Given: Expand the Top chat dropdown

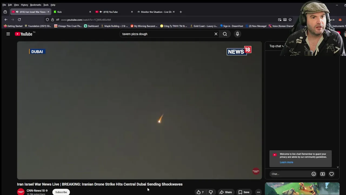Looking at the screenshot, I should tap(277, 46).
